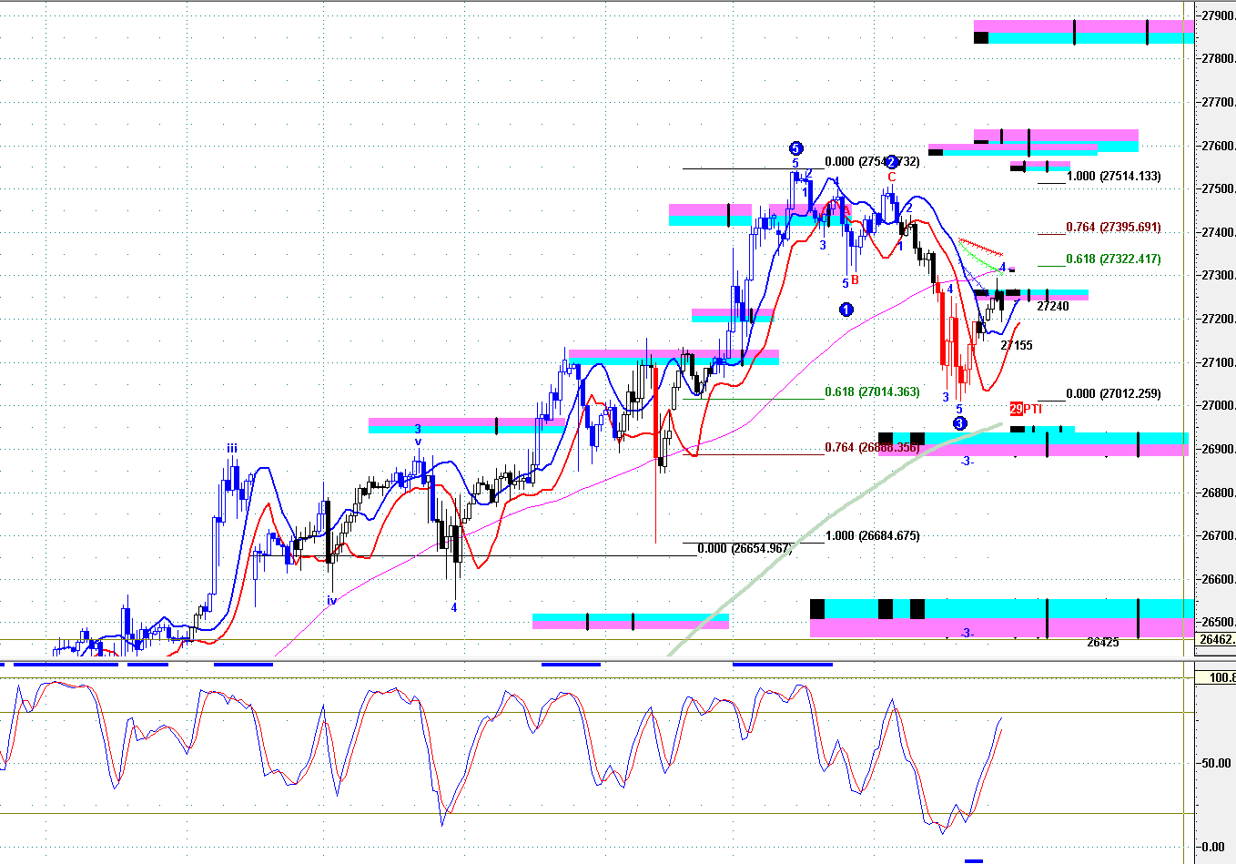Select the circled 3 wave marker
This screenshot has width=1236, height=864.
coord(959,423)
